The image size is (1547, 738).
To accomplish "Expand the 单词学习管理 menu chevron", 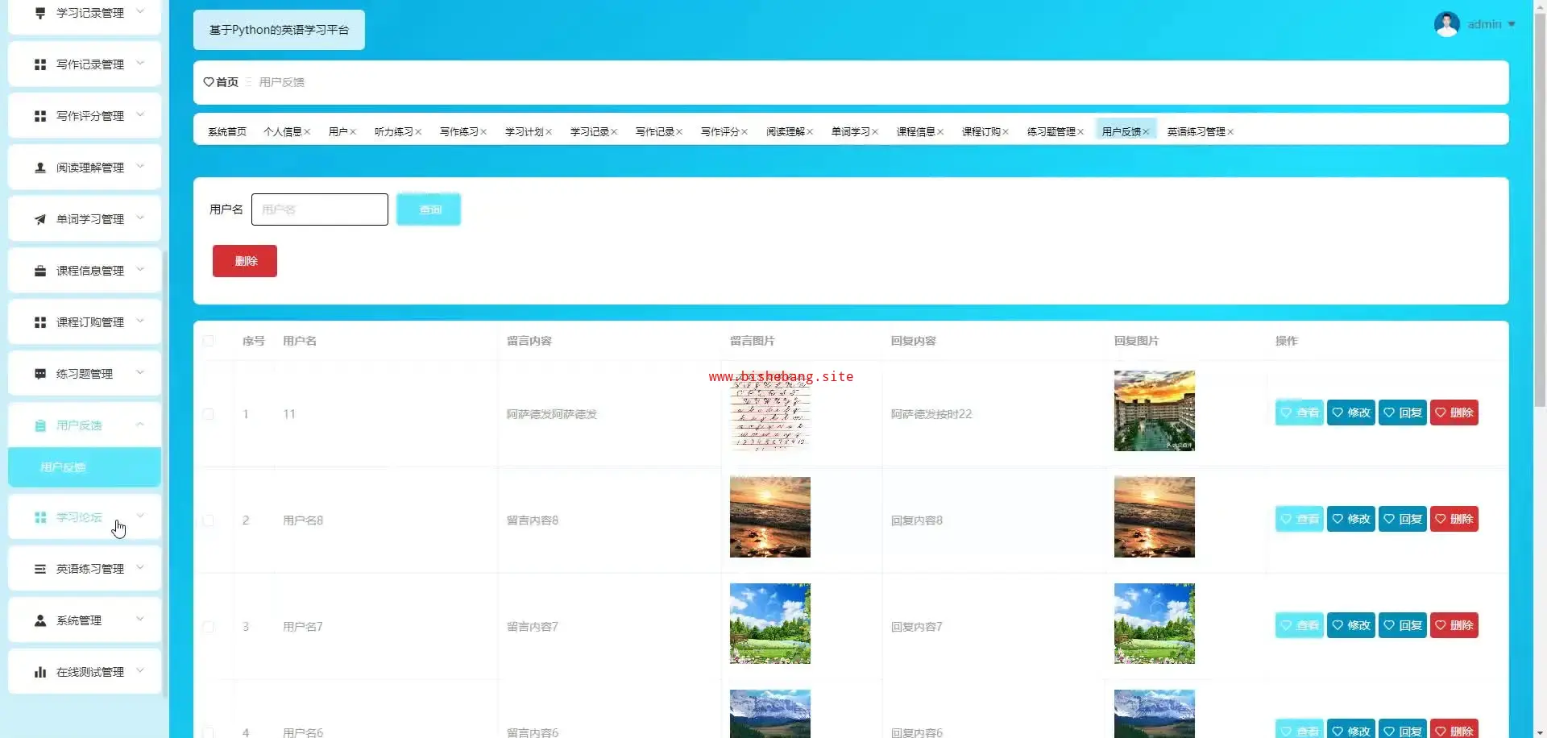I will pyautogui.click(x=140, y=218).
